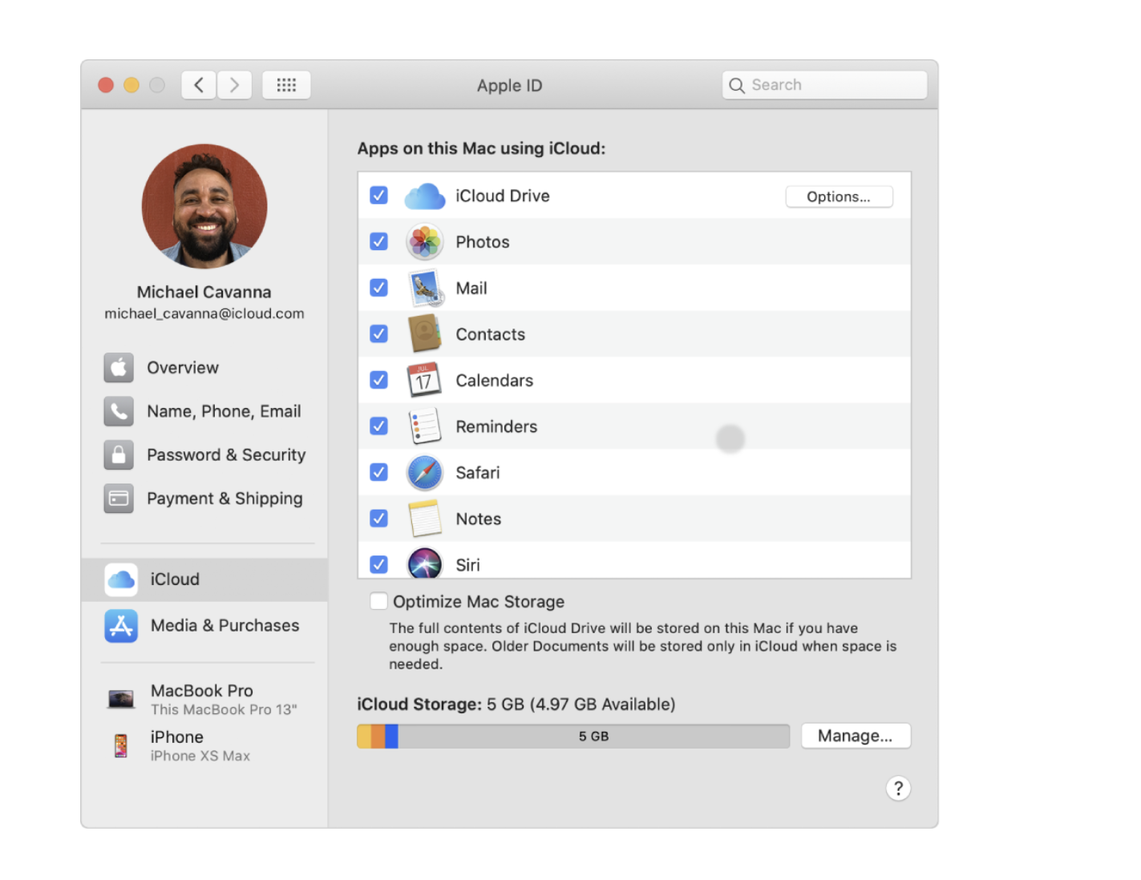
Task: Uncheck the Notes checkbox
Action: pyautogui.click(x=378, y=519)
